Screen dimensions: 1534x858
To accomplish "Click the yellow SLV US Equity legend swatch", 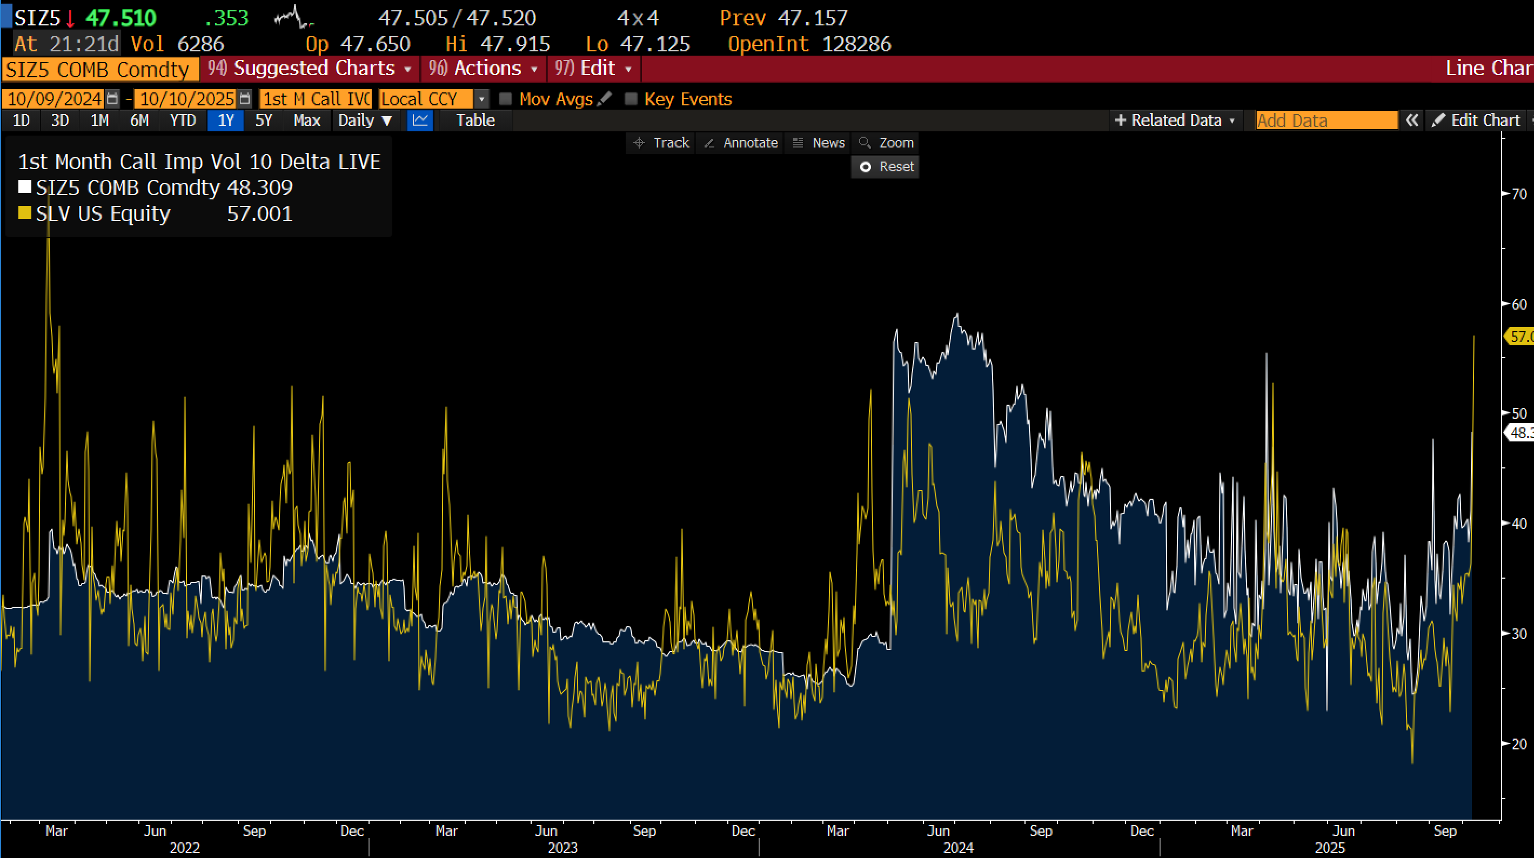I will (24, 213).
